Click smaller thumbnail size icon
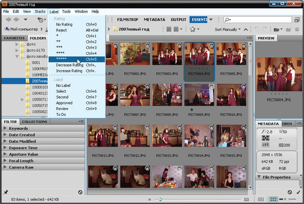This screenshot has height=204, width=304. (149, 199)
